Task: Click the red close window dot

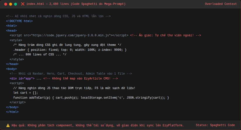Action: 6,4
